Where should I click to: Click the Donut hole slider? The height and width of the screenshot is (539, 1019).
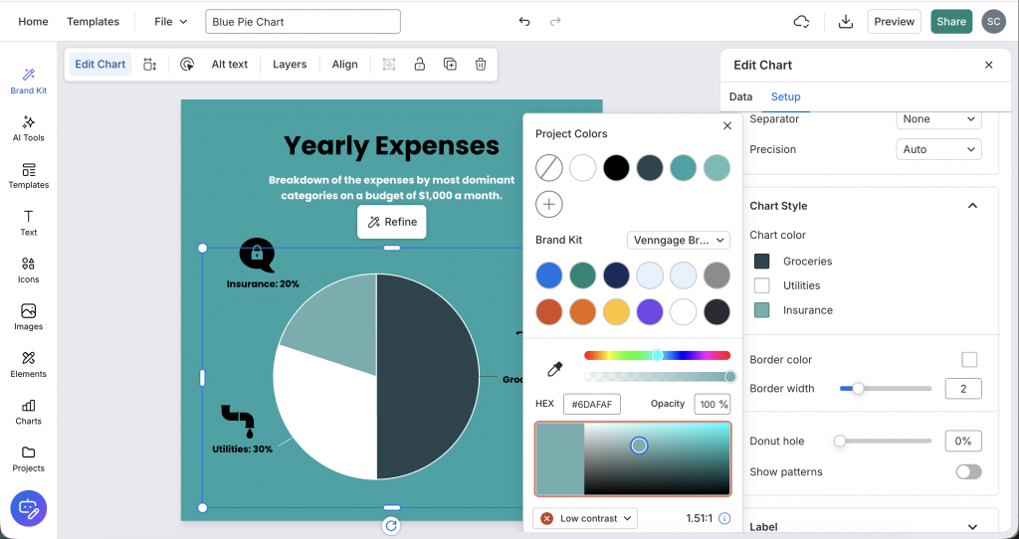coord(885,441)
